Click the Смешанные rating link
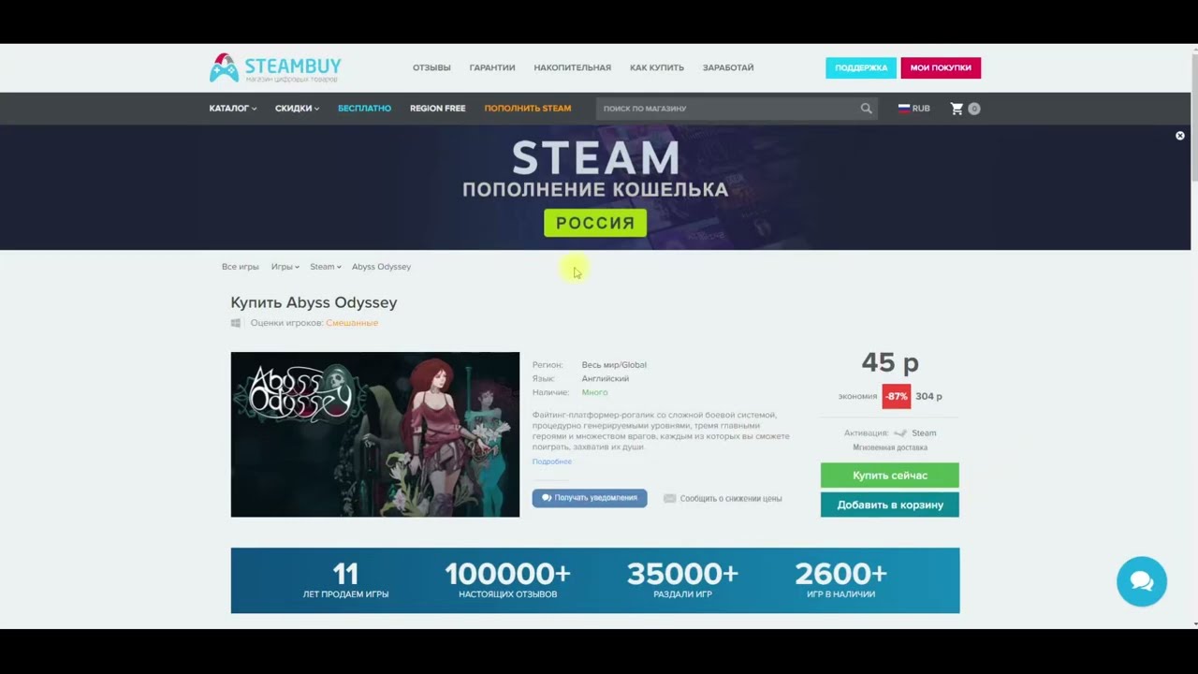This screenshot has width=1198, height=674. (352, 323)
